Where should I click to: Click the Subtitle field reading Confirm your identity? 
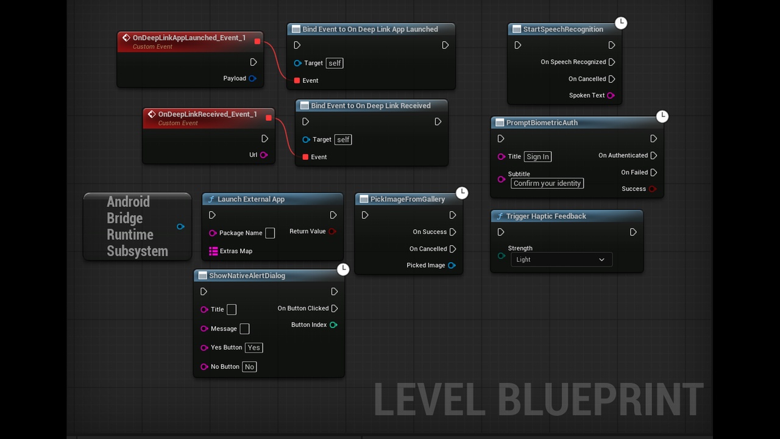tap(547, 183)
